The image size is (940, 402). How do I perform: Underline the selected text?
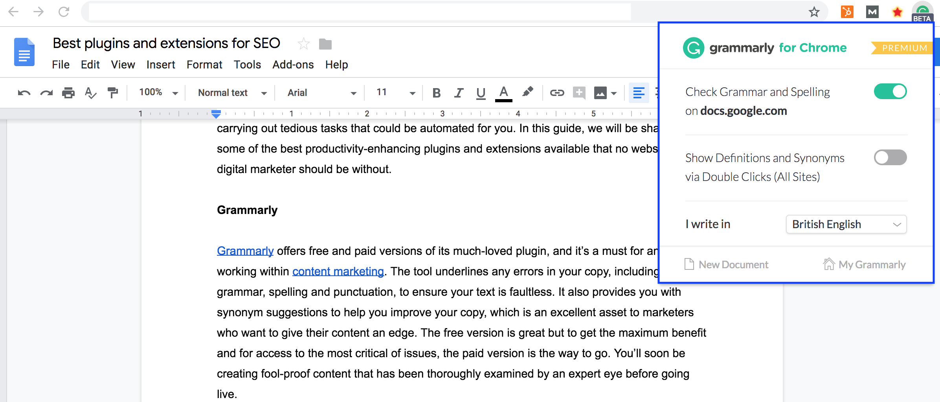pos(481,93)
